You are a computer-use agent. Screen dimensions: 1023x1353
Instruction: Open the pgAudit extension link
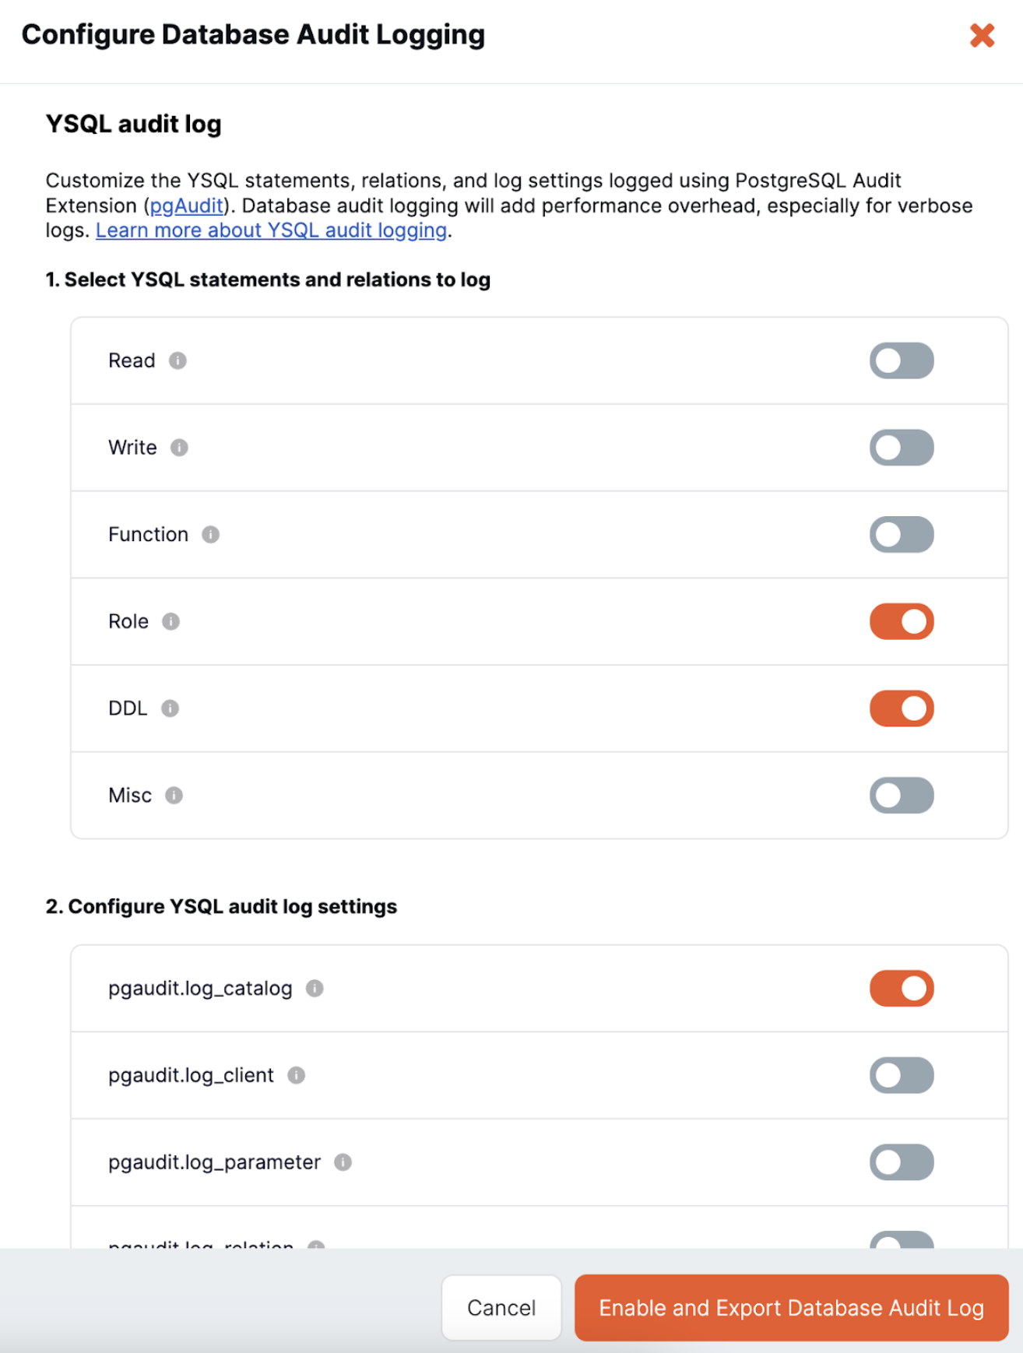185,206
